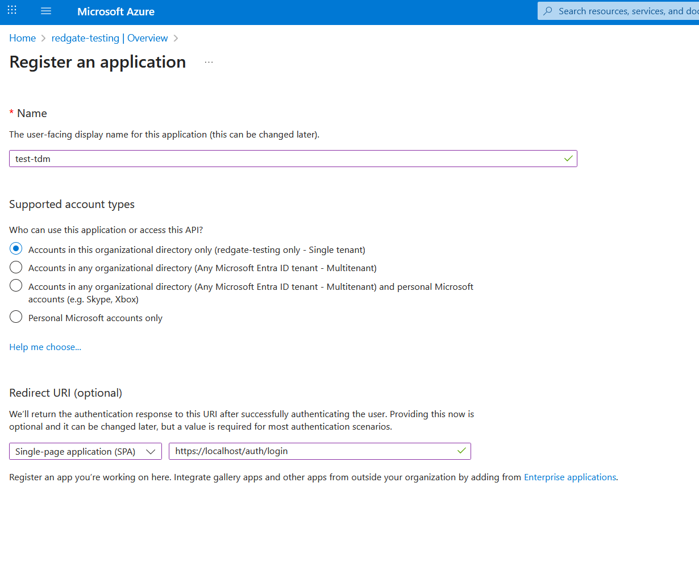Open the app launcher waffle icon

12,10
